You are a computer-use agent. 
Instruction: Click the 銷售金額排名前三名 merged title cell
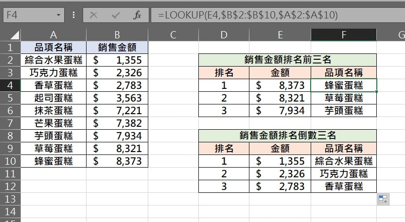click(287, 60)
